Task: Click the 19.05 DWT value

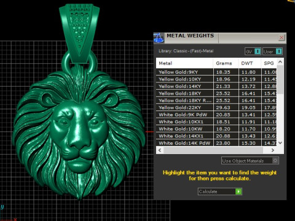Action: (x=248, y=107)
